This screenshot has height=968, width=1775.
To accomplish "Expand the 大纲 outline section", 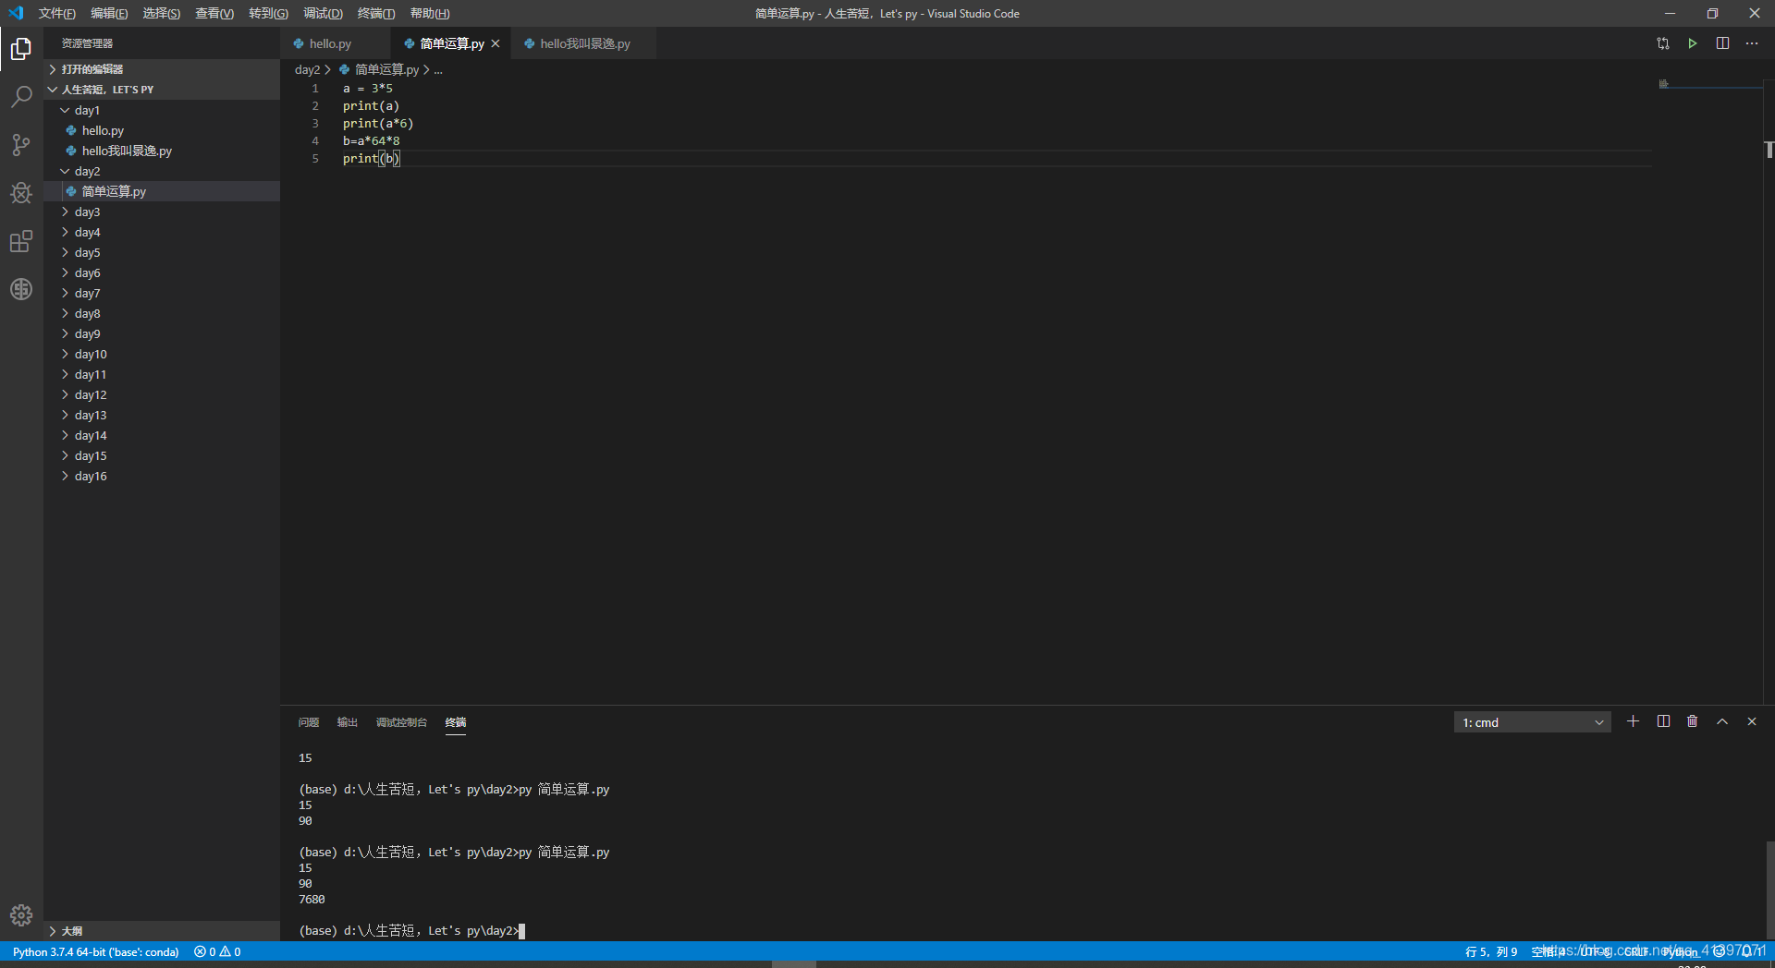I will point(162,931).
